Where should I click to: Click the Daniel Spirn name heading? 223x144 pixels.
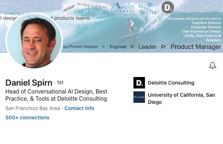[x=29, y=83]
